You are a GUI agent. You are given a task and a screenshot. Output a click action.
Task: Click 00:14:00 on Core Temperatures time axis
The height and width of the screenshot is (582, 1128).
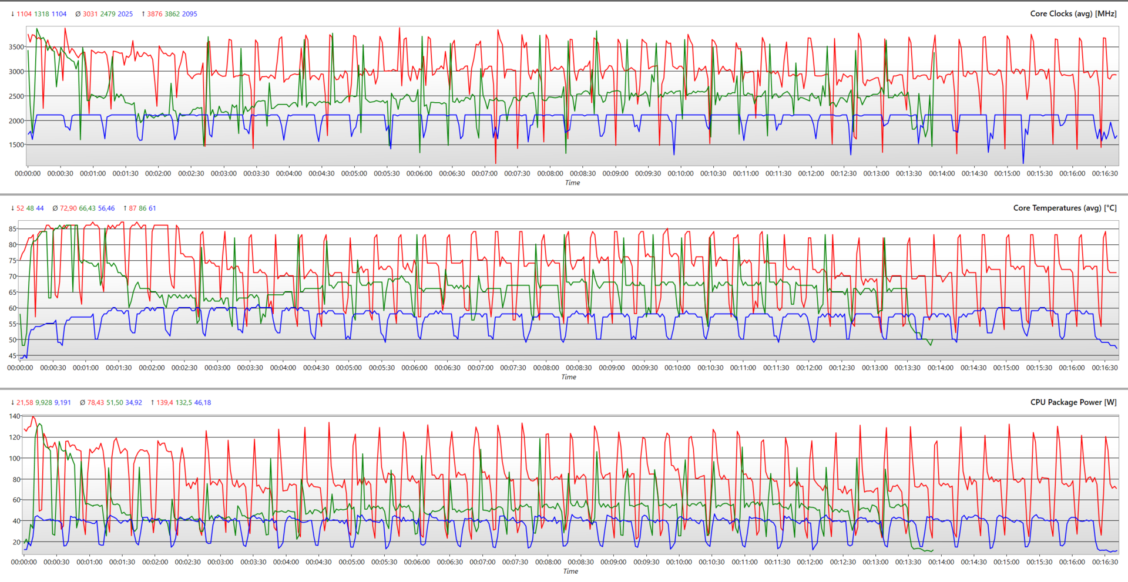(940, 368)
